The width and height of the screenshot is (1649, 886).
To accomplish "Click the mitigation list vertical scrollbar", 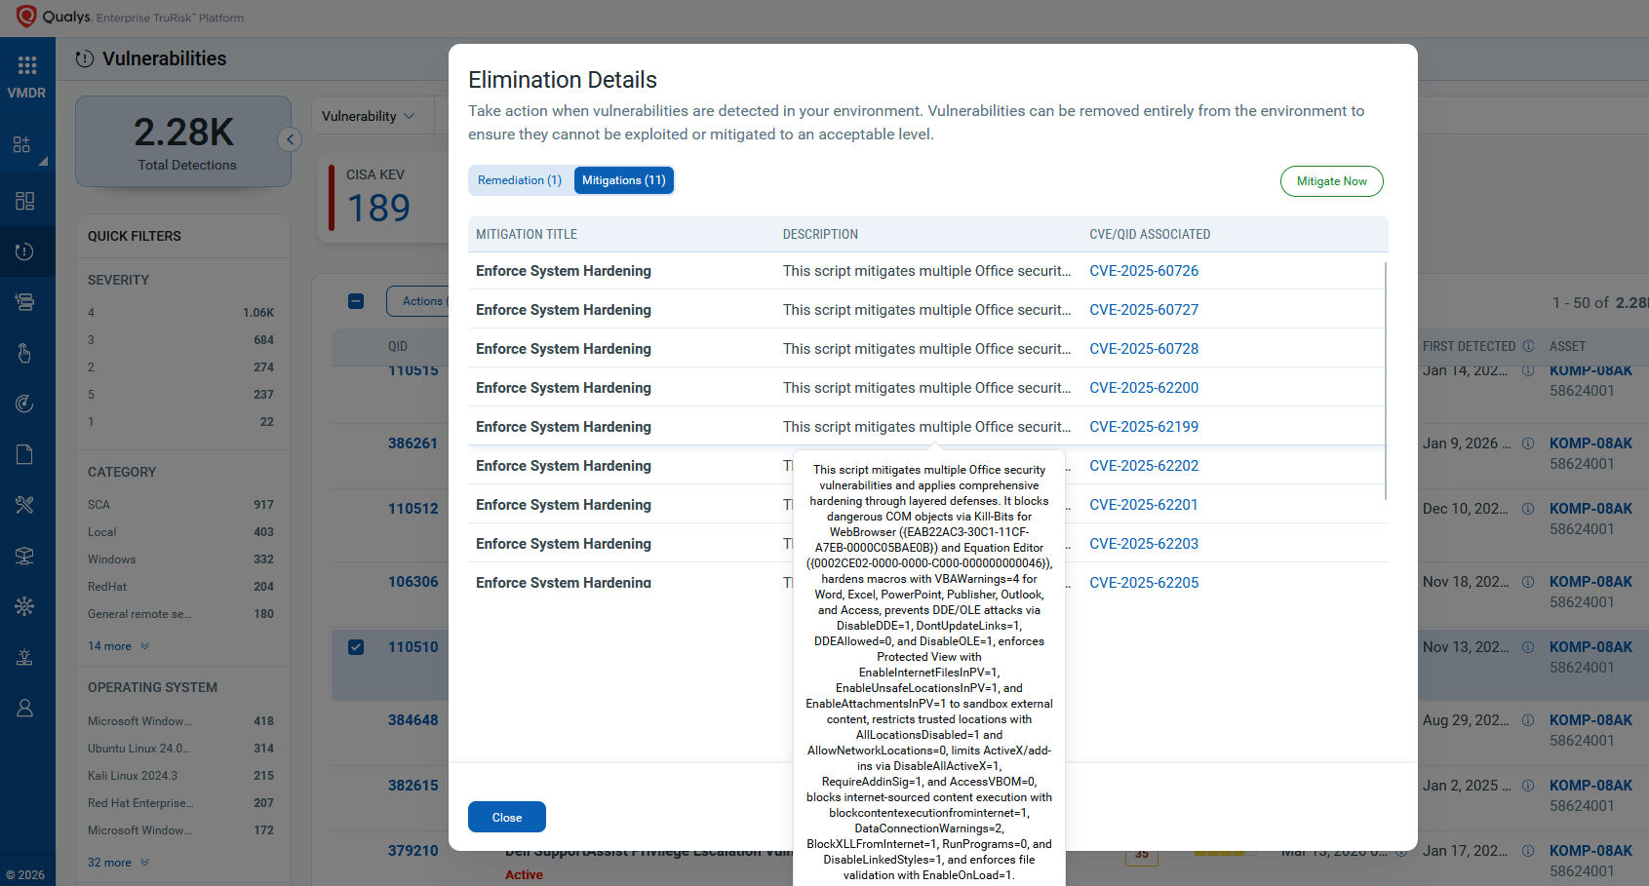I will 1385,380.
